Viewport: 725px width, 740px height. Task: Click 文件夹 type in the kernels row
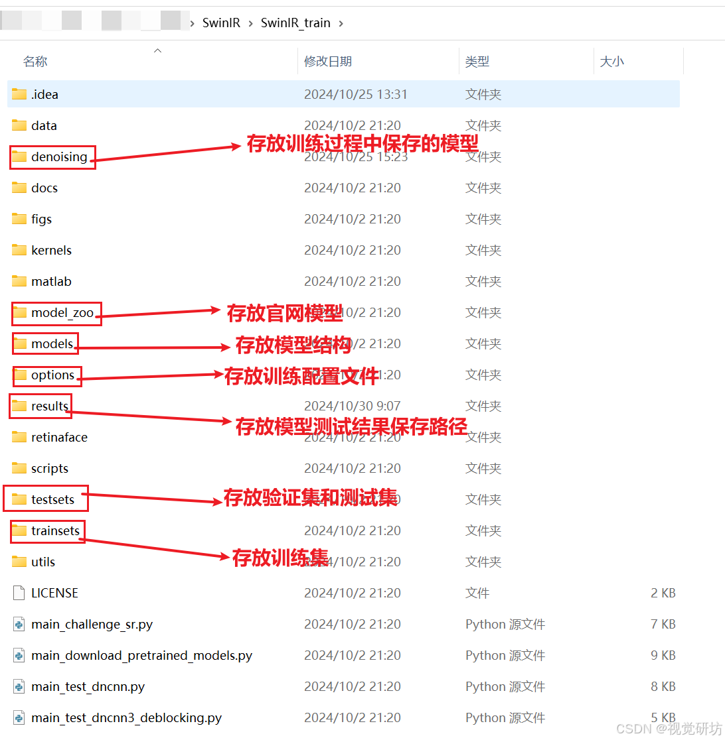click(x=483, y=250)
